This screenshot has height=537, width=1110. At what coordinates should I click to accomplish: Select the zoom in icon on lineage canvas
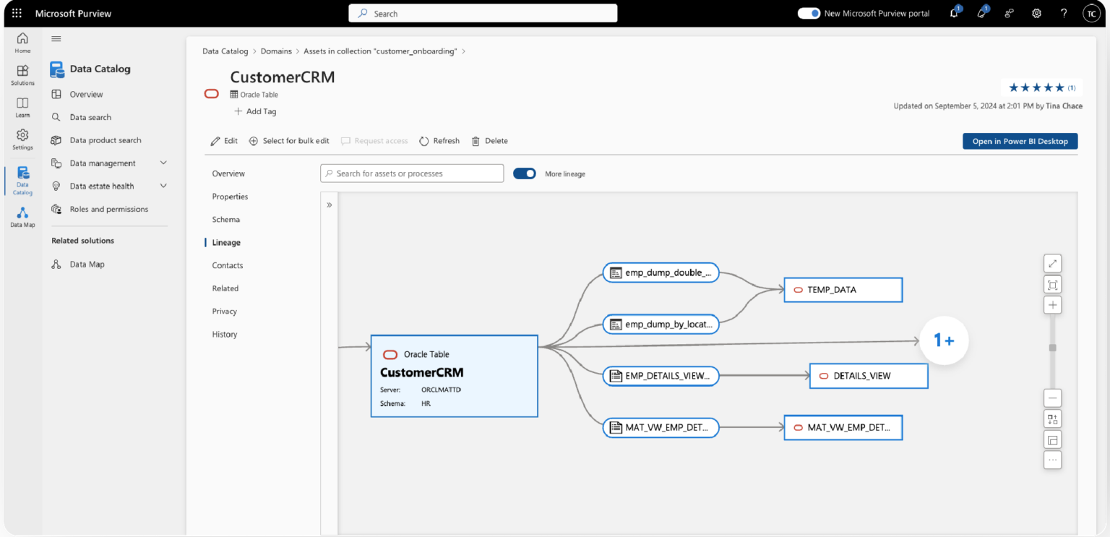[x=1052, y=304]
